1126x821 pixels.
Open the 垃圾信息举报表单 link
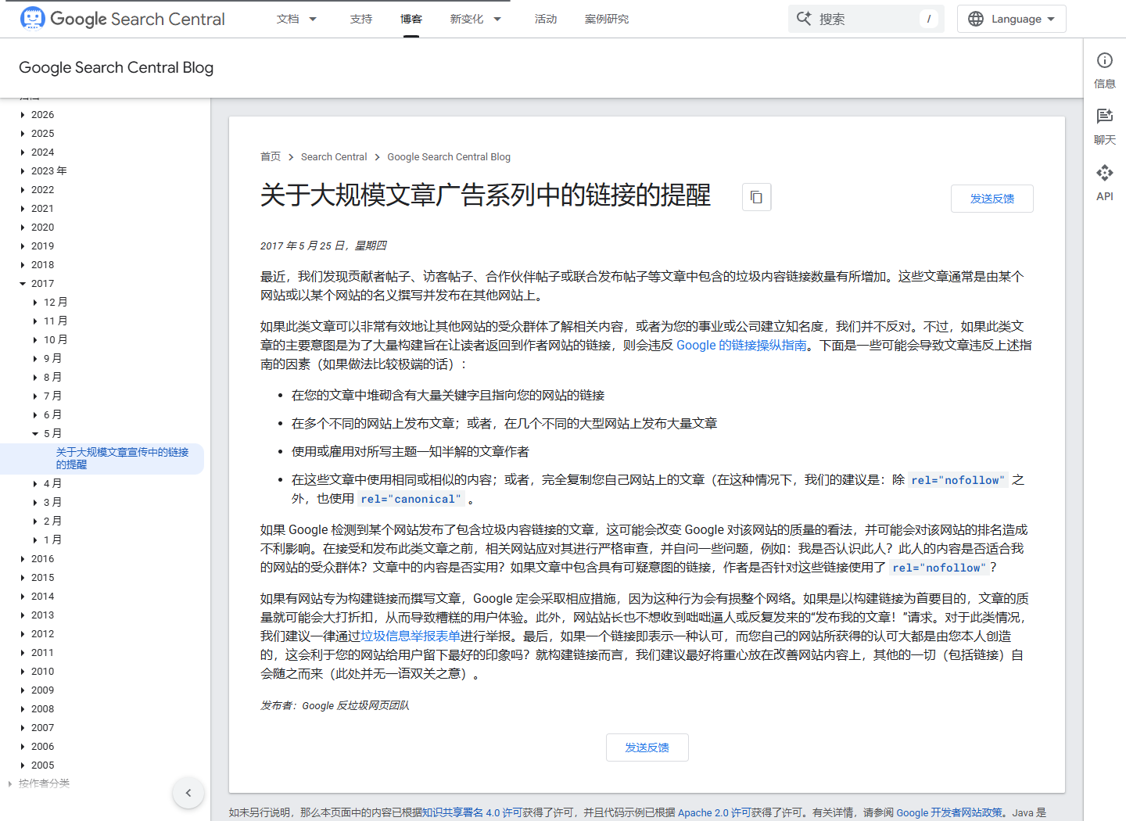pyautogui.click(x=411, y=636)
